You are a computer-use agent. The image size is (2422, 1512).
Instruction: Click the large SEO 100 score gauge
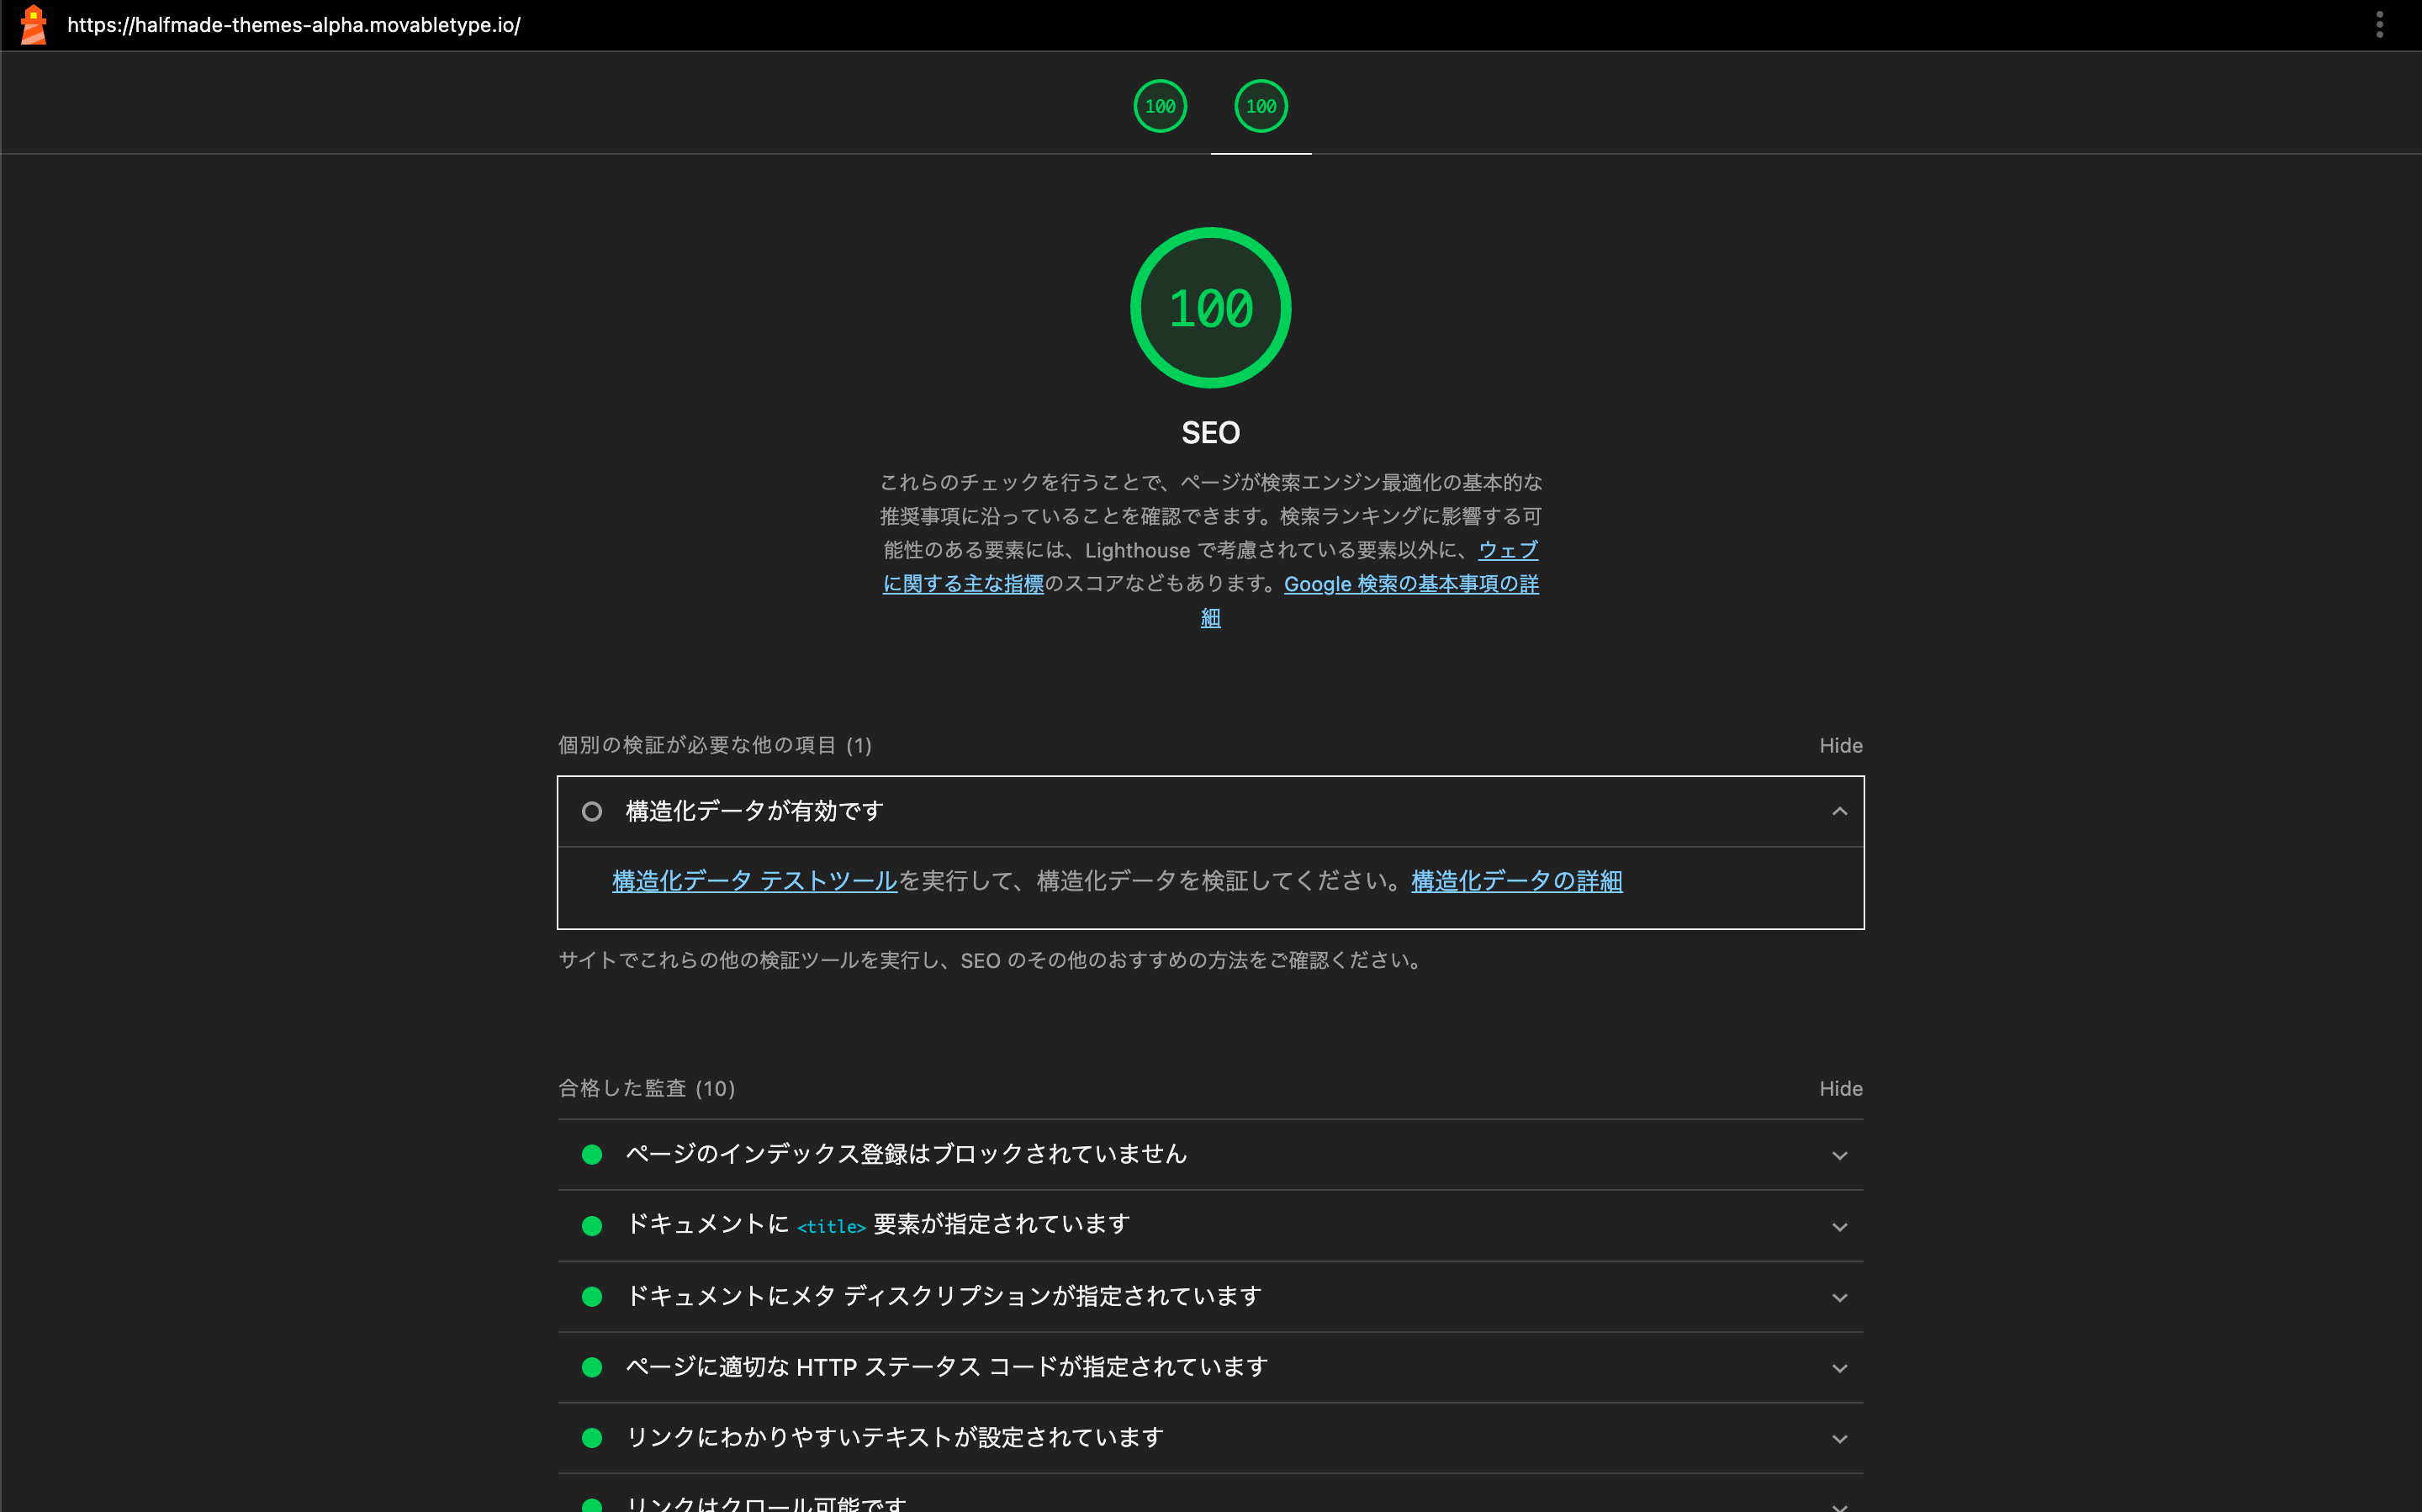click(1210, 308)
